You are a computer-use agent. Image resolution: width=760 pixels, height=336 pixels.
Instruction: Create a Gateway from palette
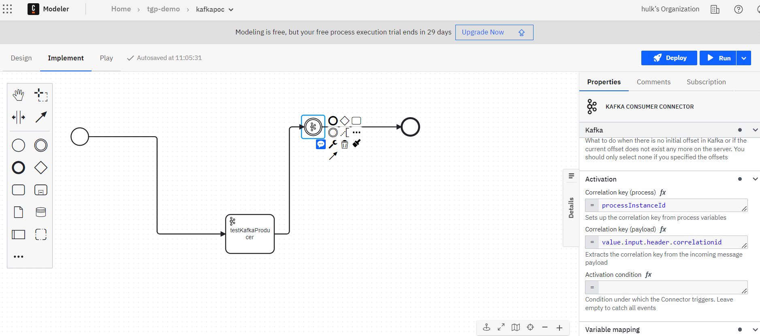pos(41,167)
